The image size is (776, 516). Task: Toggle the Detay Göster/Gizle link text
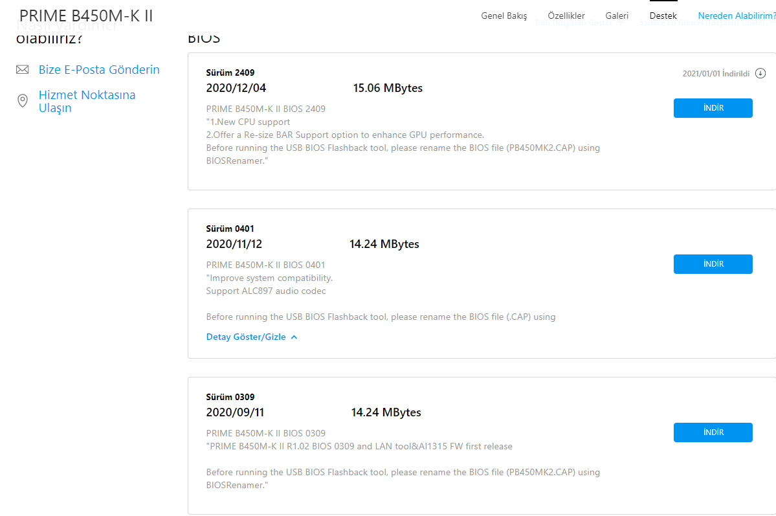(246, 337)
